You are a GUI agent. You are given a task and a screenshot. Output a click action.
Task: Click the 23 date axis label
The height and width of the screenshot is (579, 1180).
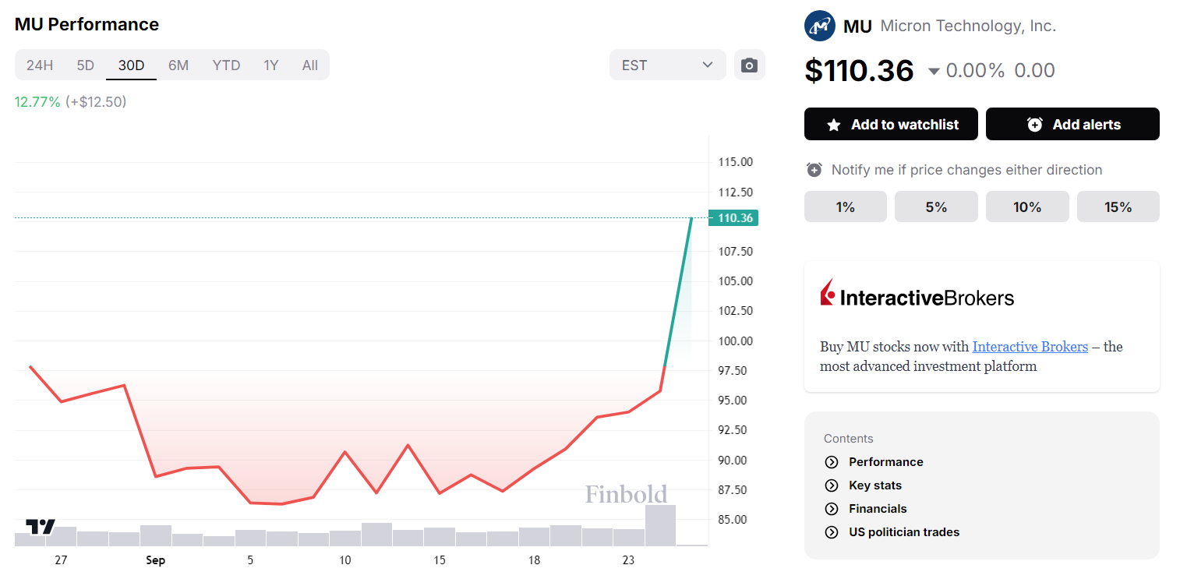tap(629, 560)
